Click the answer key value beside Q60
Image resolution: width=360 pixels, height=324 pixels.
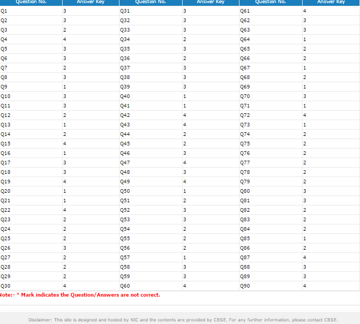click(185, 286)
